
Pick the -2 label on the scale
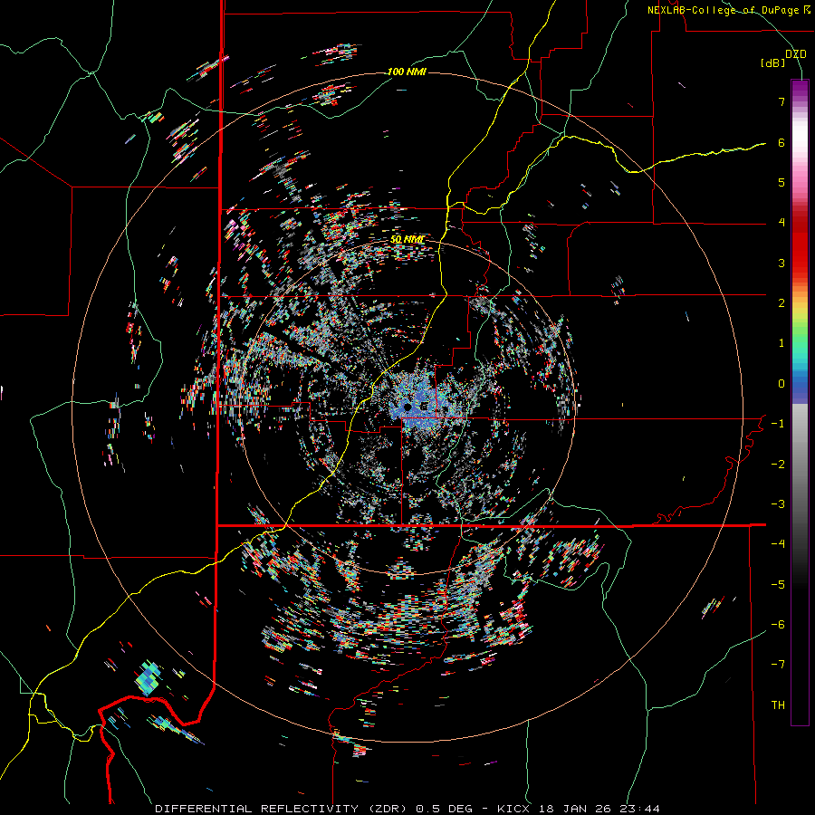pyautogui.click(x=778, y=465)
